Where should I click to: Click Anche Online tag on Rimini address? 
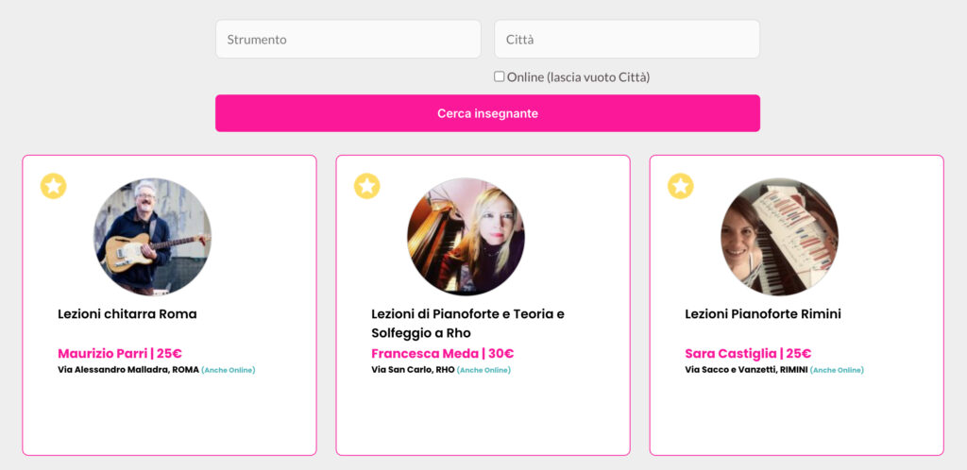(x=837, y=370)
